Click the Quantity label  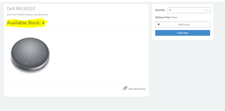pos(160,10)
